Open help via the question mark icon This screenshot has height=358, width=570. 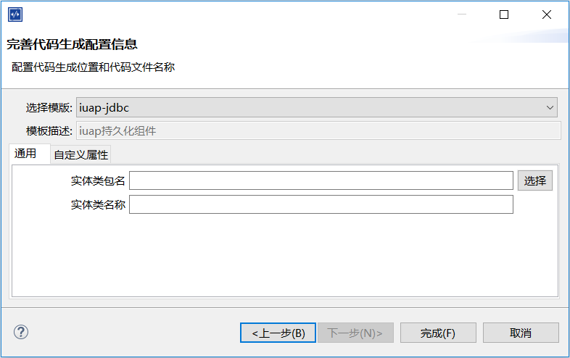[21, 332]
